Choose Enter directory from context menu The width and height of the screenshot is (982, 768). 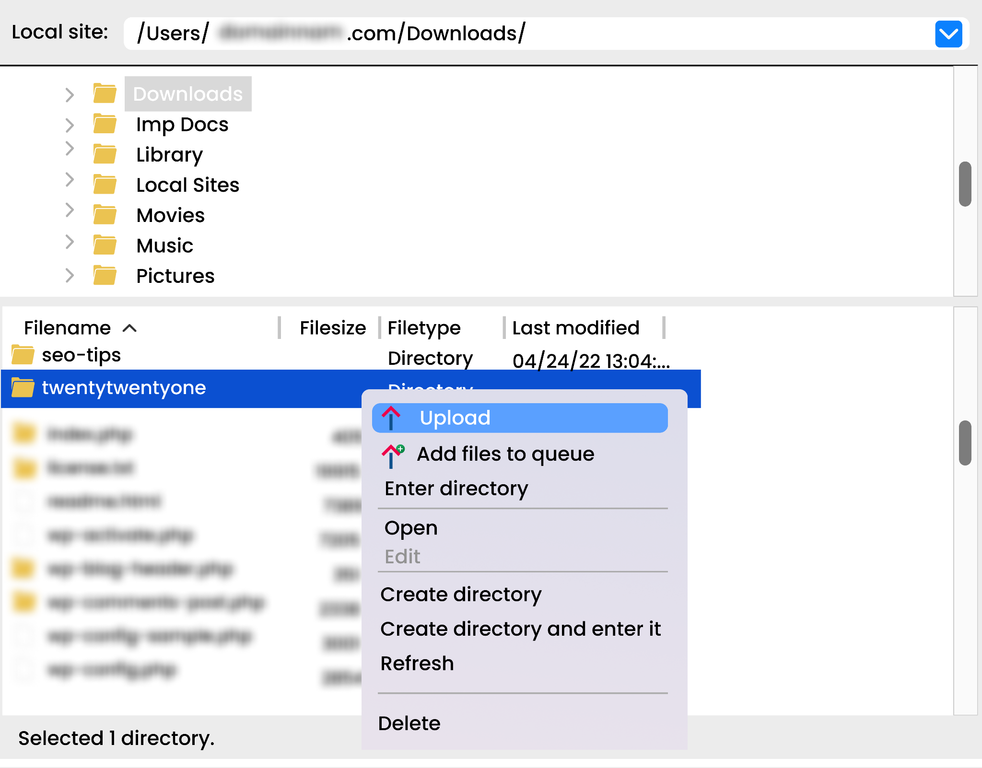(x=456, y=489)
